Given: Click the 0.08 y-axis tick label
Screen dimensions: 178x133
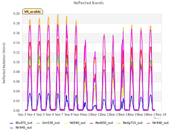Looking at the screenshot, I should (x=17, y=72).
